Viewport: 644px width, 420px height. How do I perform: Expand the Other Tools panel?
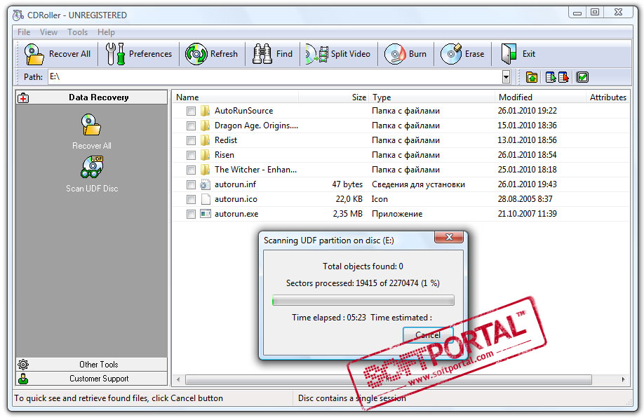click(92, 364)
